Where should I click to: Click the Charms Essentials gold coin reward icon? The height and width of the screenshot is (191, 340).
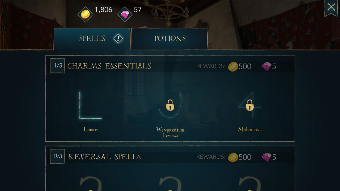[233, 67]
